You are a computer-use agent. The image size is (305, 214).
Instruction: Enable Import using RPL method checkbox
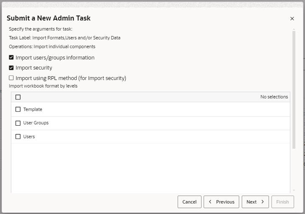[x=11, y=78]
